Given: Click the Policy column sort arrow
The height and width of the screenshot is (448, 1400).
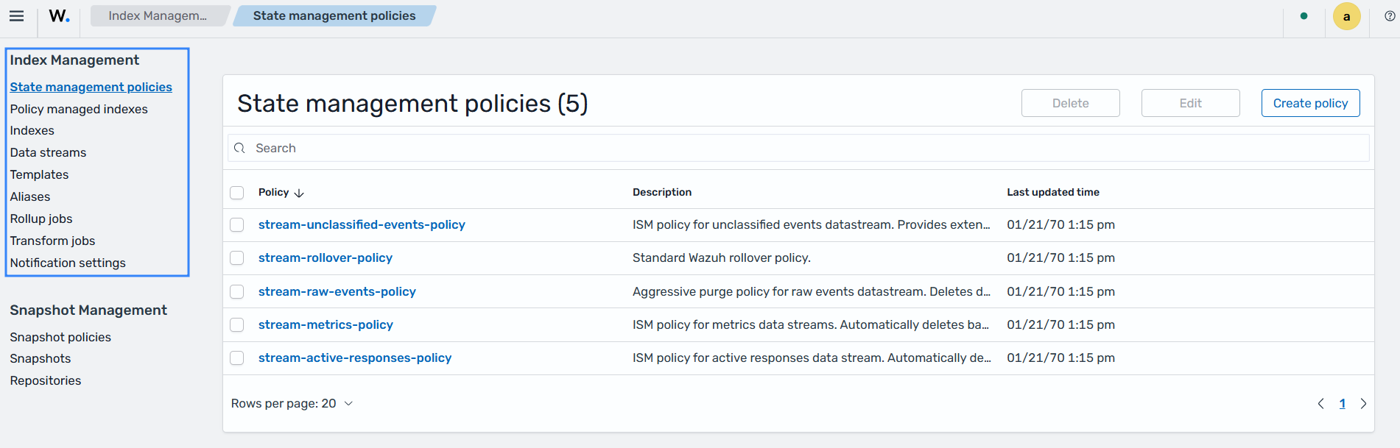Looking at the screenshot, I should 299,193.
